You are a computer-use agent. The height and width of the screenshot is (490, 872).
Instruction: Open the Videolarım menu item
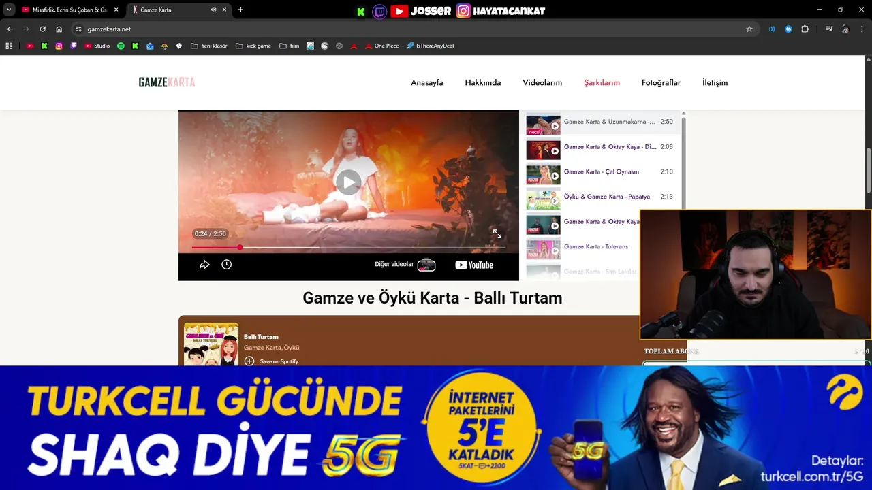[x=542, y=82]
